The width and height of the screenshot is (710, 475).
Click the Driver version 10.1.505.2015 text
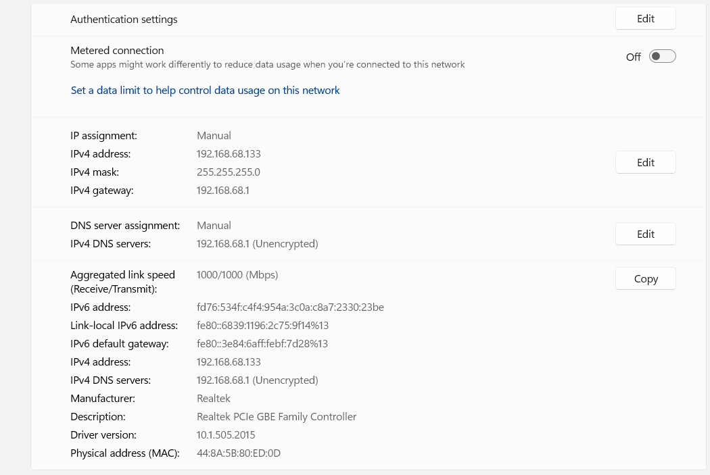coord(225,434)
